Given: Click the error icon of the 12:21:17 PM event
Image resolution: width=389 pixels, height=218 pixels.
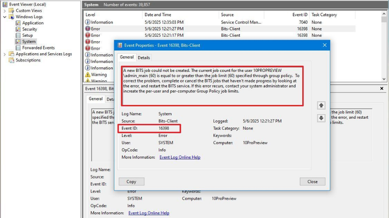Looking at the screenshot, I should click(88, 35).
